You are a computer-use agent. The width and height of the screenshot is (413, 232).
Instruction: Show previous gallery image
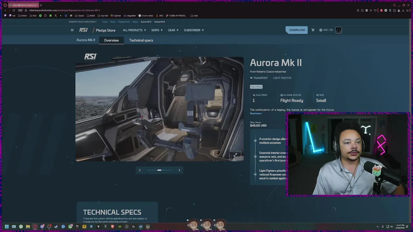coord(140,170)
